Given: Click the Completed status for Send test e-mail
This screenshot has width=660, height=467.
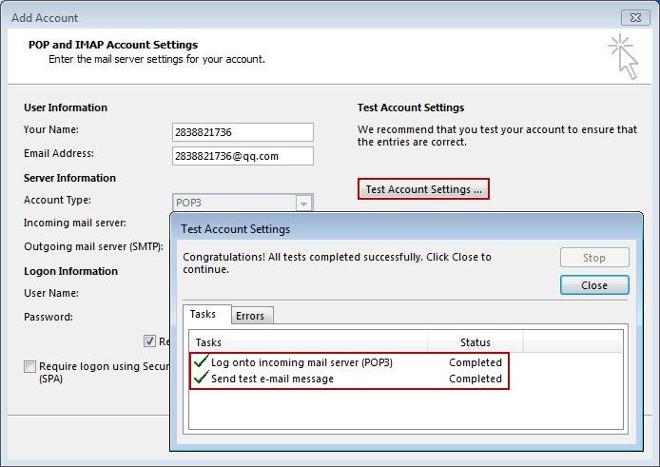Looking at the screenshot, I should [x=476, y=379].
